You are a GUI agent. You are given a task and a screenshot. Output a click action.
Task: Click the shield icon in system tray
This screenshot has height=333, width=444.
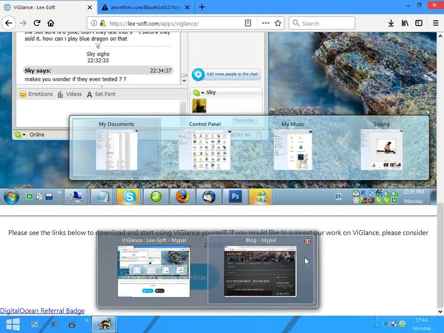(394, 323)
